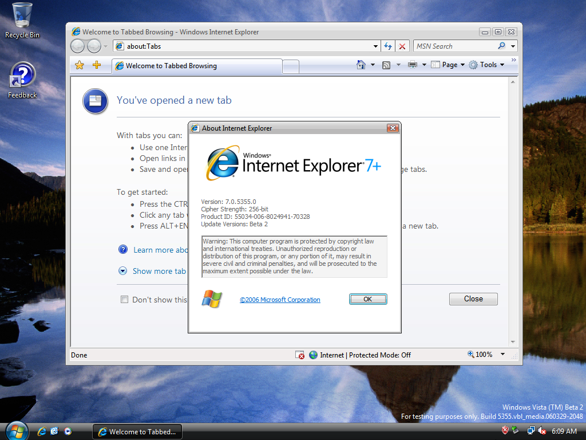Image resolution: width=586 pixels, height=440 pixels.
Task: Click the 6:09 AM taskbar clock
Action: coord(564,431)
